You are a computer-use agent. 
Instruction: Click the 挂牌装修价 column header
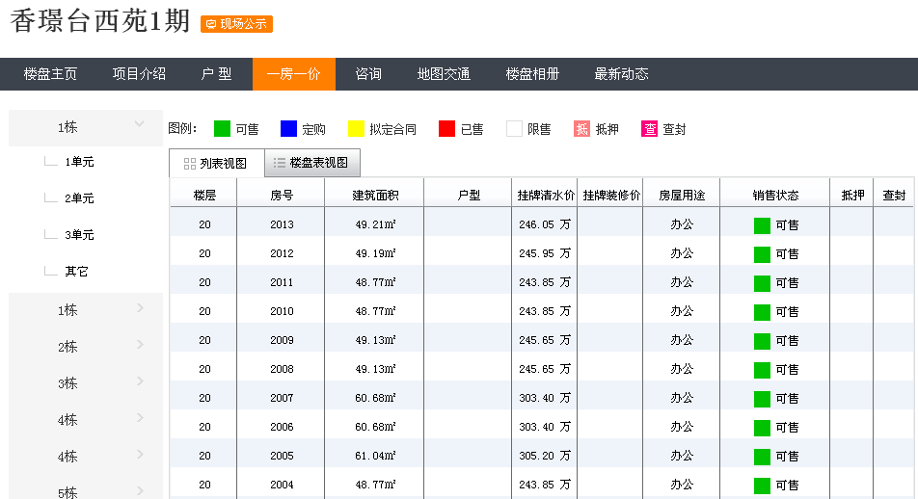tap(611, 196)
